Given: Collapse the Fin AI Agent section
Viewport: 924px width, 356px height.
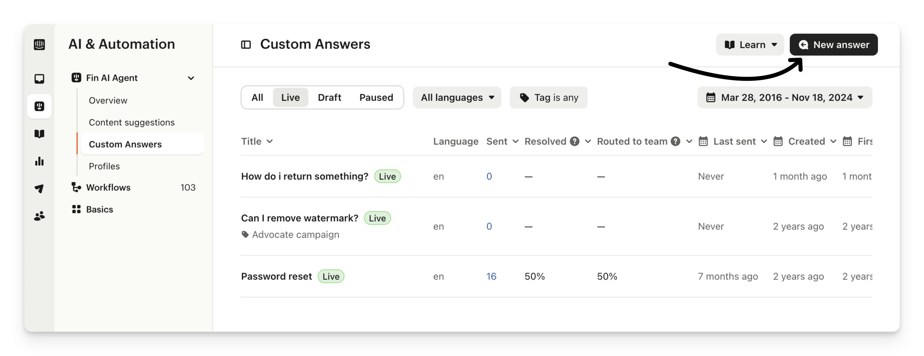Looking at the screenshot, I should point(191,78).
